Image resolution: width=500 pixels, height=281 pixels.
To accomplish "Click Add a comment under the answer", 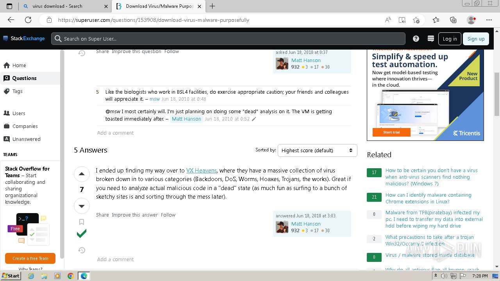I will [115, 259].
